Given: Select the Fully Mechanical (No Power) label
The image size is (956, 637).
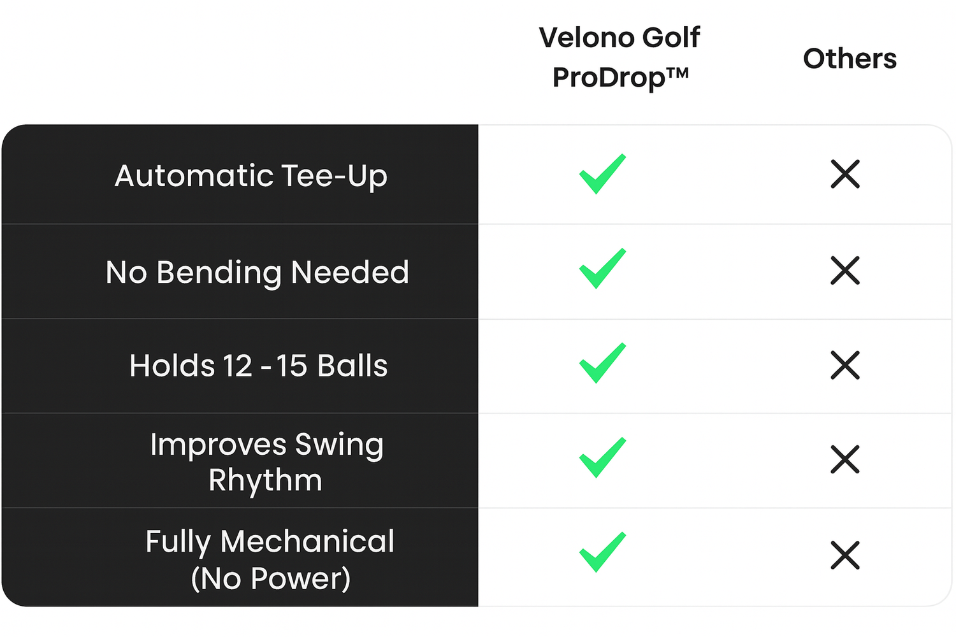Looking at the screenshot, I should [x=270, y=559].
